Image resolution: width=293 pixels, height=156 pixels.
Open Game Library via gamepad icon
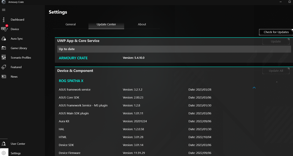(4, 48)
